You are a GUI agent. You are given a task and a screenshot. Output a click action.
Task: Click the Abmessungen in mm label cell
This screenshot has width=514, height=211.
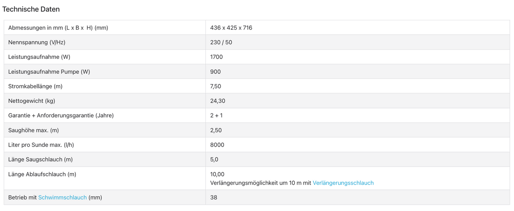click(x=58, y=28)
